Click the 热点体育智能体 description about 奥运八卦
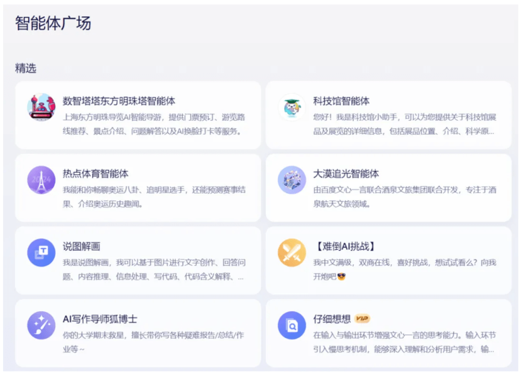Image resolution: width=520 pixels, height=373 pixels. click(154, 197)
